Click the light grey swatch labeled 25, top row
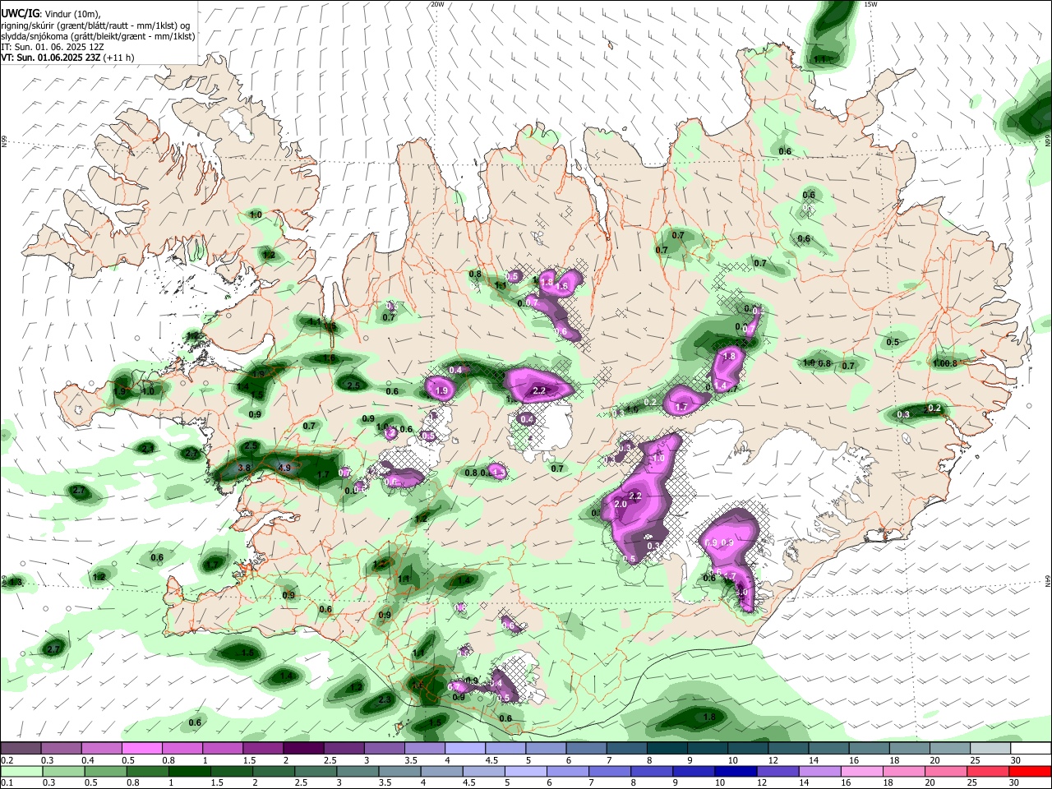 pos(990,748)
